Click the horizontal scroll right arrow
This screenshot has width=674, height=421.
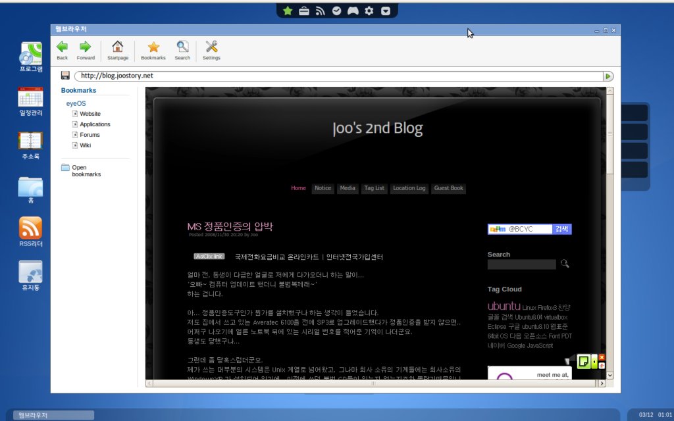[602, 384]
